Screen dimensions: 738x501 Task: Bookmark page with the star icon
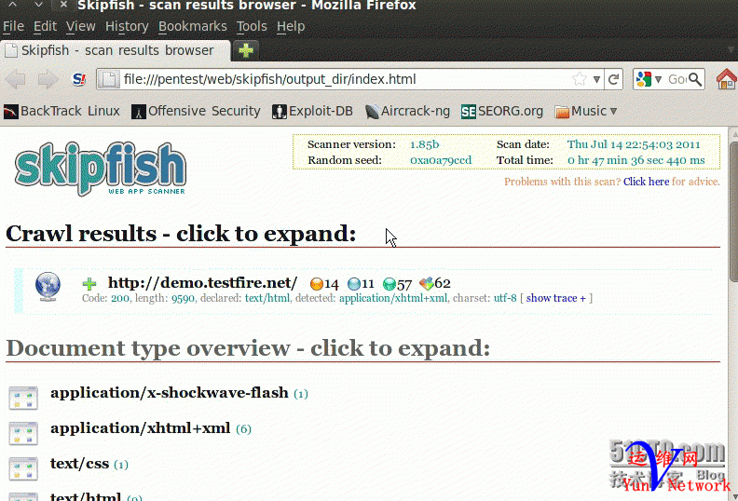[580, 79]
